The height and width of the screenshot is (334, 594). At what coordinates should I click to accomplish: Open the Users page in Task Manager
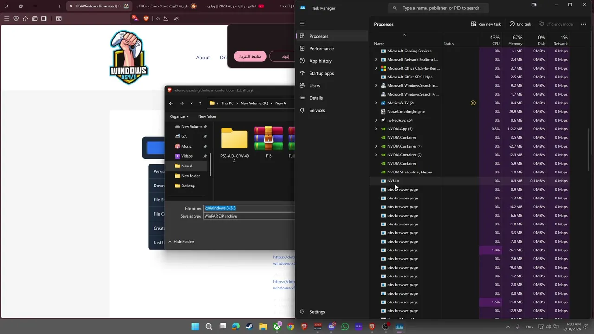coord(331,86)
